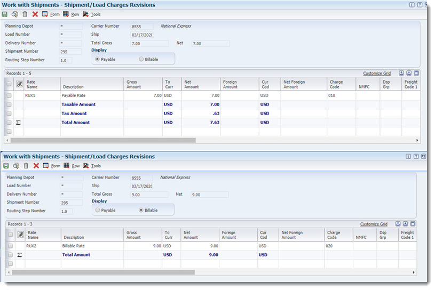The image size is (435, 290).
Task: Click the Find magnifier icon in upper window toolbar
Action: [14, 14]
